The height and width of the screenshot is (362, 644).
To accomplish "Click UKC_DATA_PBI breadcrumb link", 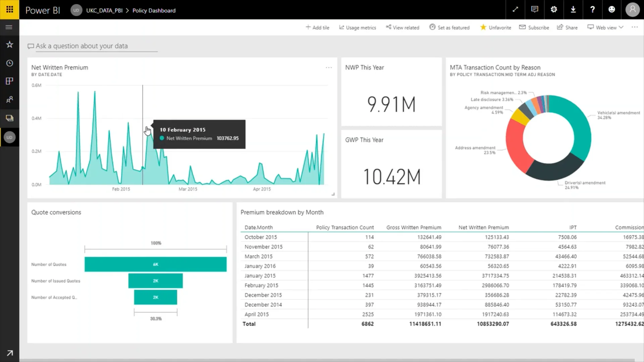I will point(104,10).
